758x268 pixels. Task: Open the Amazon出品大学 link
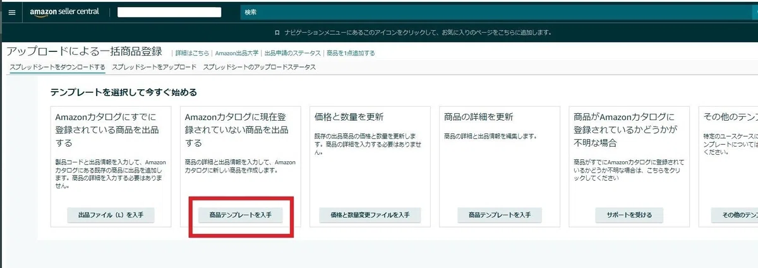pos(236,53)
